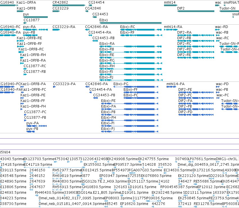Click the DIP2-RA transcript label
The width and height of the screenshot is (239, 208).
(x=184, y=32)
